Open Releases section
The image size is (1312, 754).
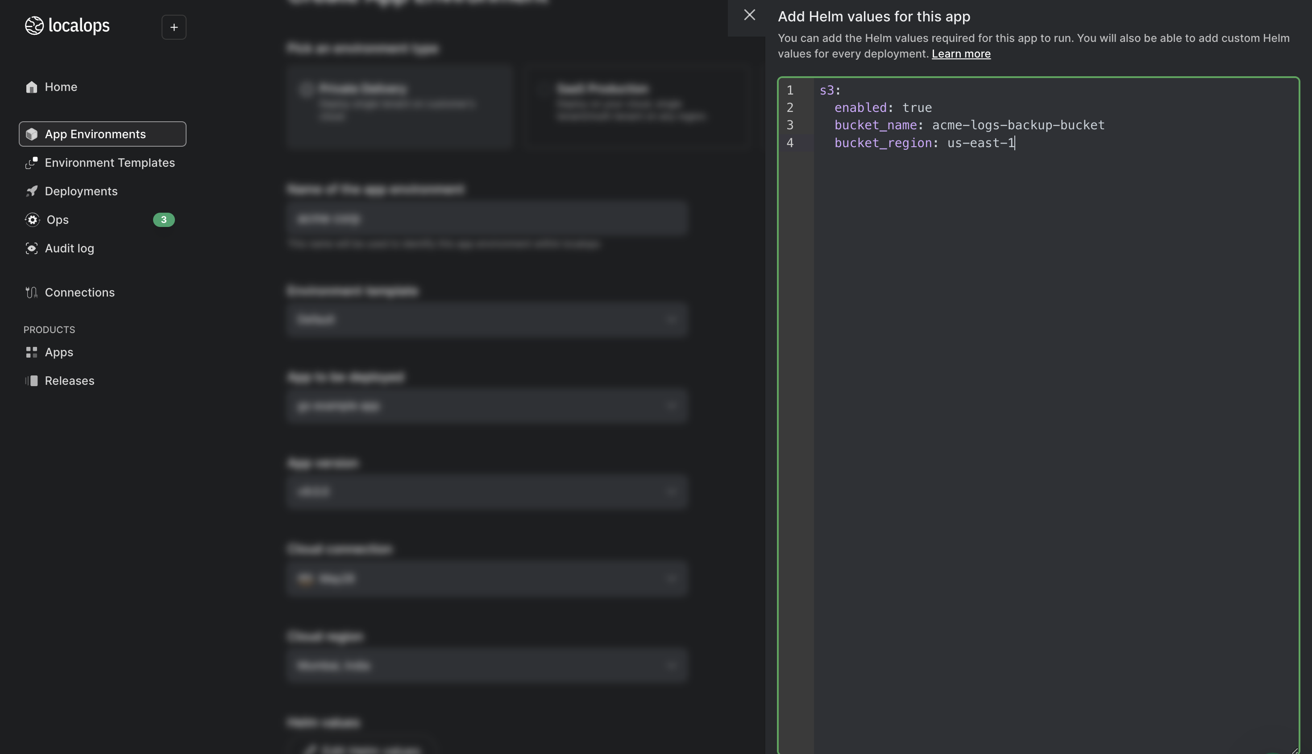(69, 380)
